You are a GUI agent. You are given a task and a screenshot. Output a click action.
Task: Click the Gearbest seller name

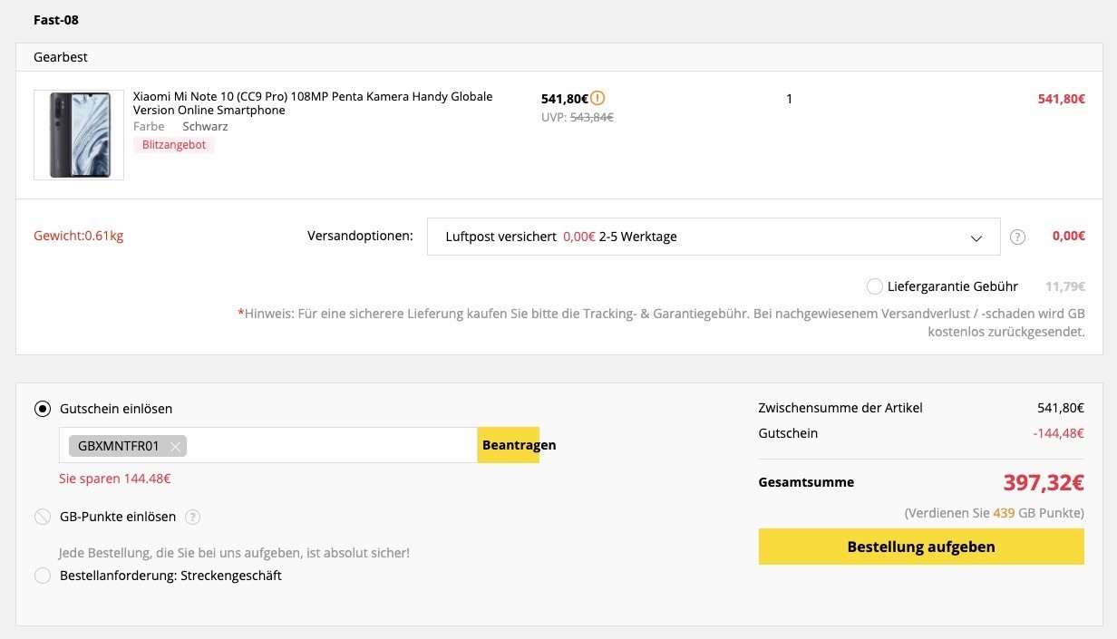pos(61,57)
